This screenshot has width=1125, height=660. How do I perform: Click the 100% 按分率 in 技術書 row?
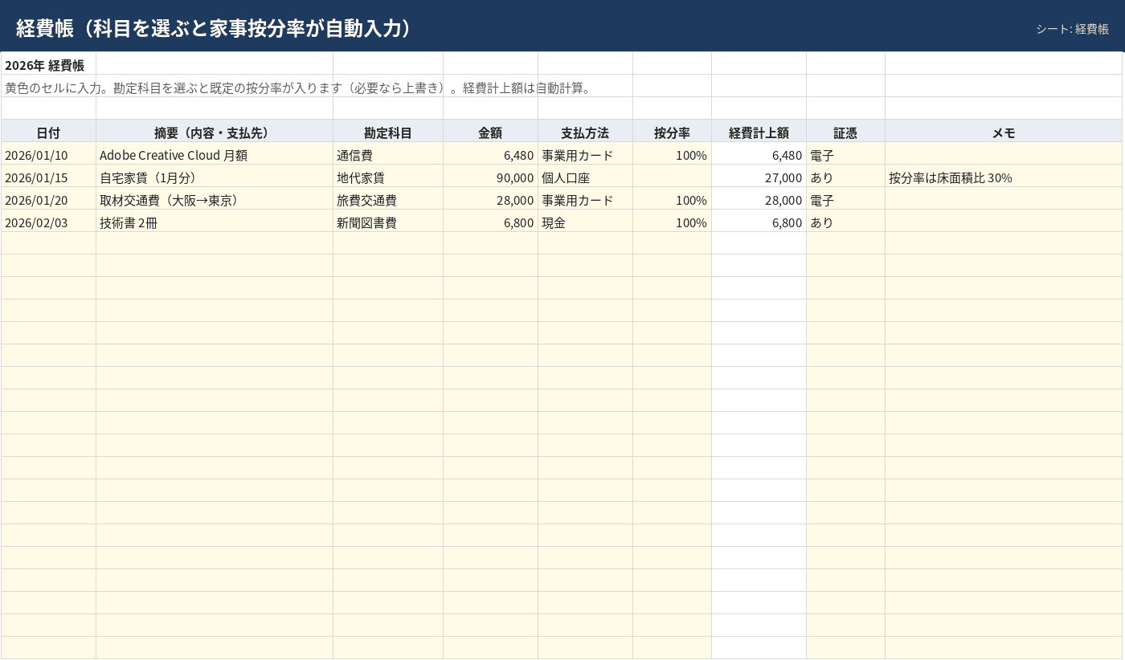(x=672, y=222)
